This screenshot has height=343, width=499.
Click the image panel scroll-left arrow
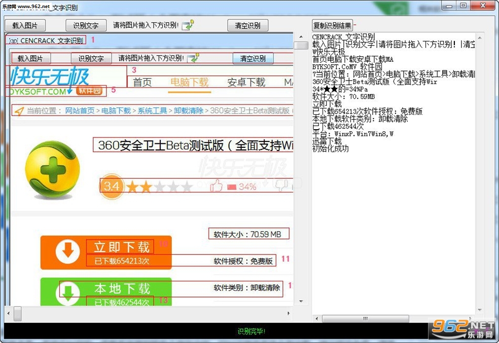tap(9, 314)
